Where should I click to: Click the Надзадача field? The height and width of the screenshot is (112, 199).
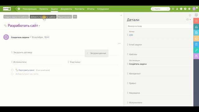tap(159, 93)
